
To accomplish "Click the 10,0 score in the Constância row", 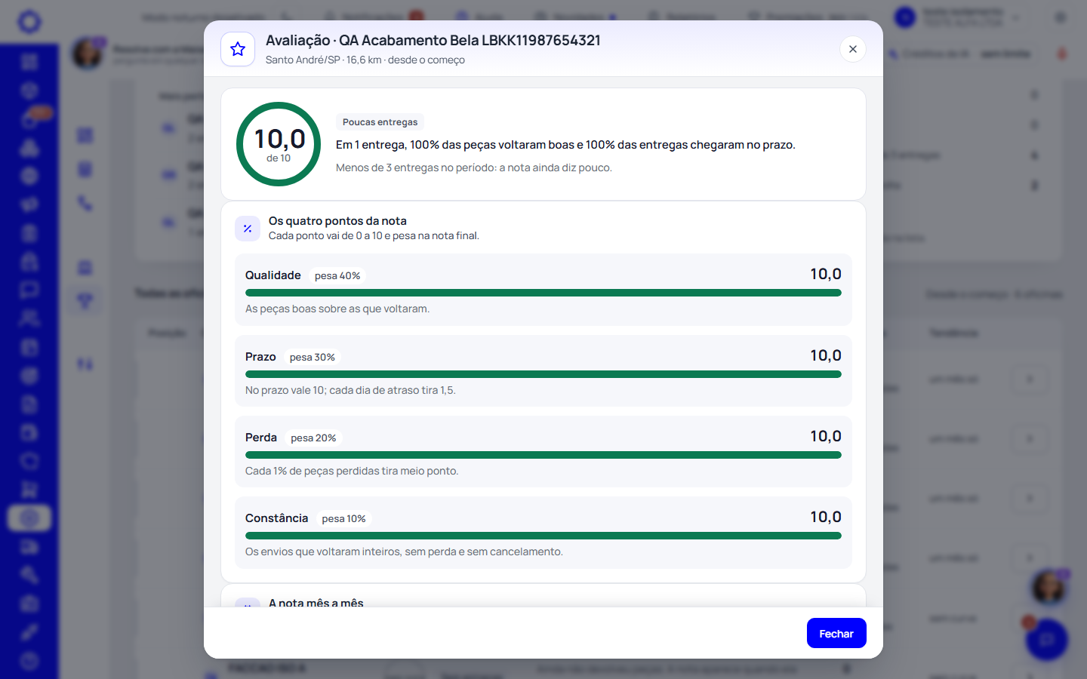I will coord(826,517).
